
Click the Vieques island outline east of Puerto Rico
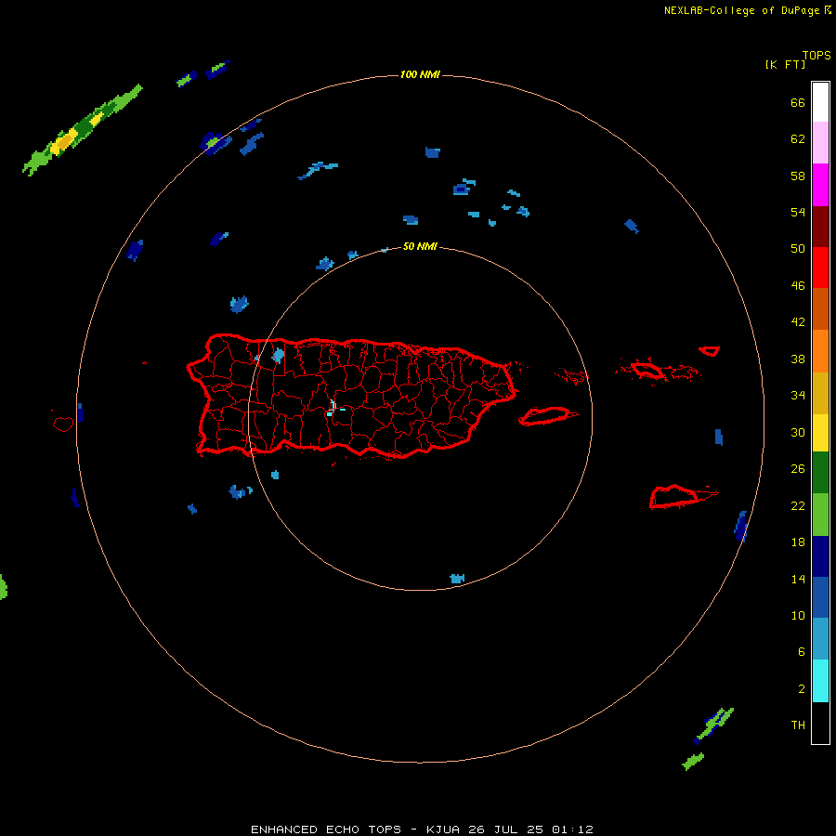tap(548, 416)
